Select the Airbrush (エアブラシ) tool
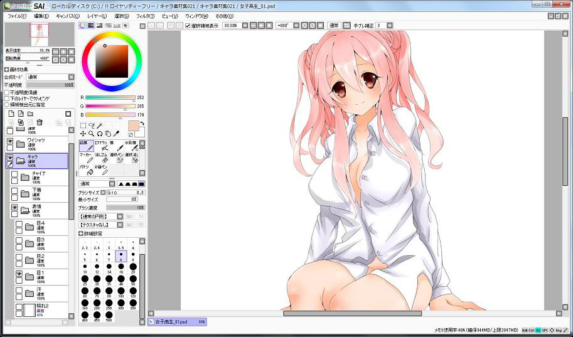Image resolution: width=573 pixels, height=337 pixels. pos(100,146)
